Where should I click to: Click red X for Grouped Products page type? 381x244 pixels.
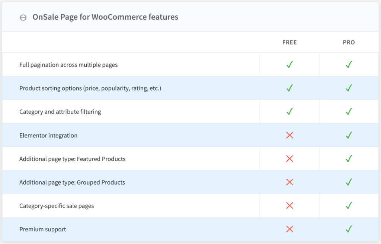(x=289, y=182)
